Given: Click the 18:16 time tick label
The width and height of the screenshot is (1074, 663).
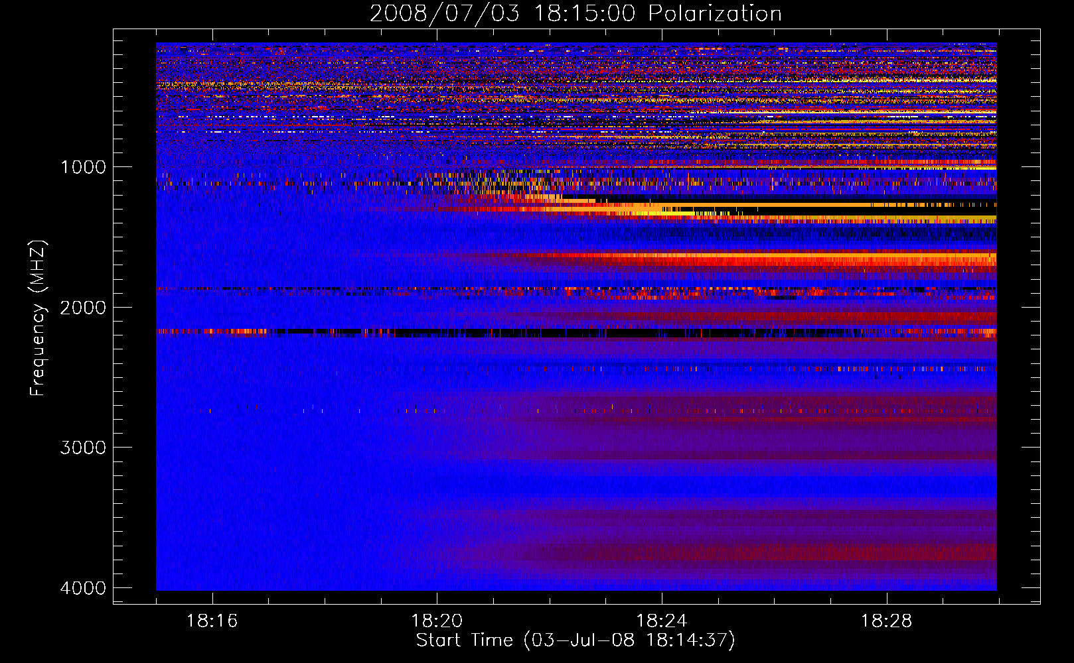Looking at the screenshot, I should pos(212,621).
